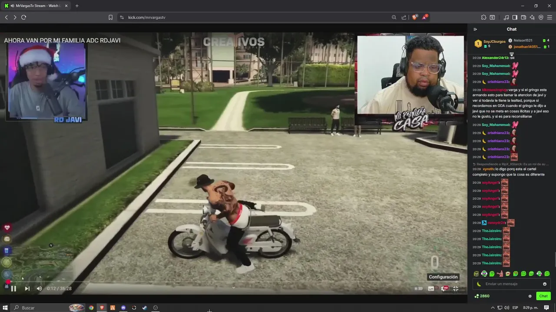Open the browser extensions puzzle icon
556x312 pixels.
[x=483, y=17]
